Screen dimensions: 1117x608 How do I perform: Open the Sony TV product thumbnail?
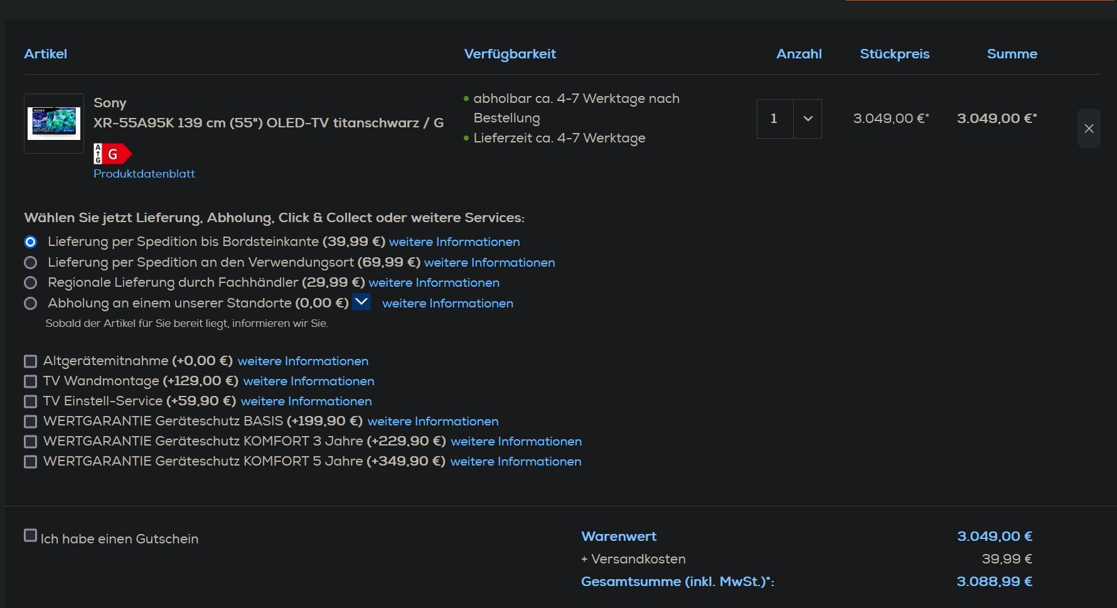[x=54, y=123]
